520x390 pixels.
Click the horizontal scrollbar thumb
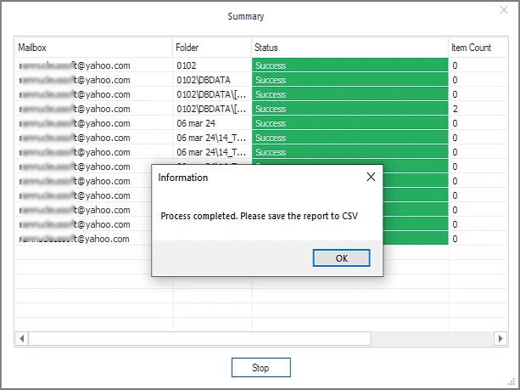199,338
